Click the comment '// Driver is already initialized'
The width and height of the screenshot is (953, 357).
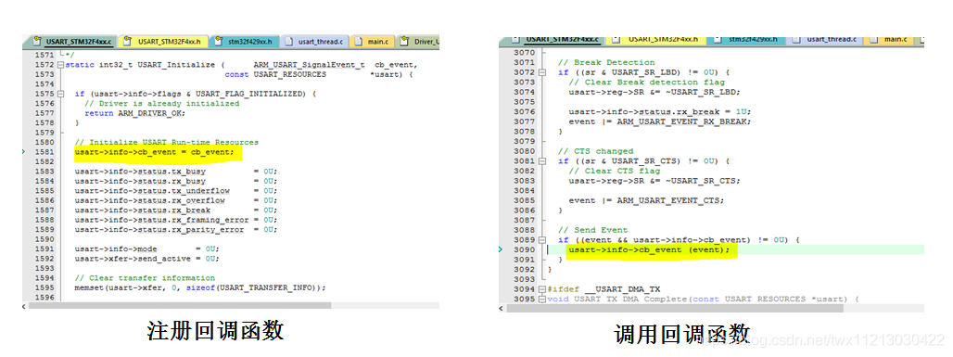[161, 104]
